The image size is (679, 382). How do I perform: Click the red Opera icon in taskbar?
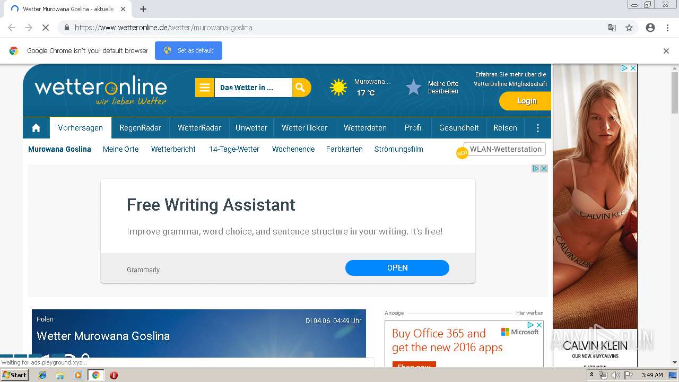click(114, 375)
